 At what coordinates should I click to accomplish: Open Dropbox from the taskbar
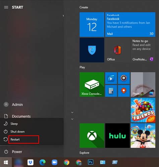(x=31, y=162)
